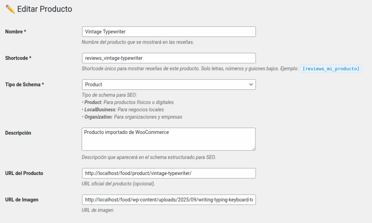Focus the Nombre field containing Vintage Typewriter
This screenshot has width=372, height=223.
169,32
